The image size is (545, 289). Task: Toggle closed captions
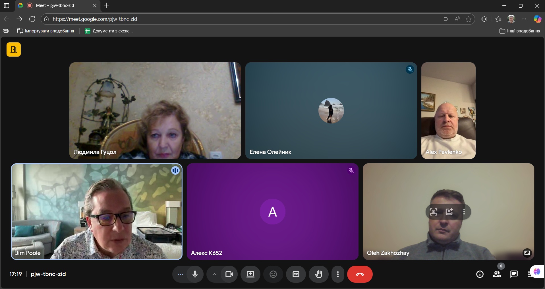click(x=296, y=274)
